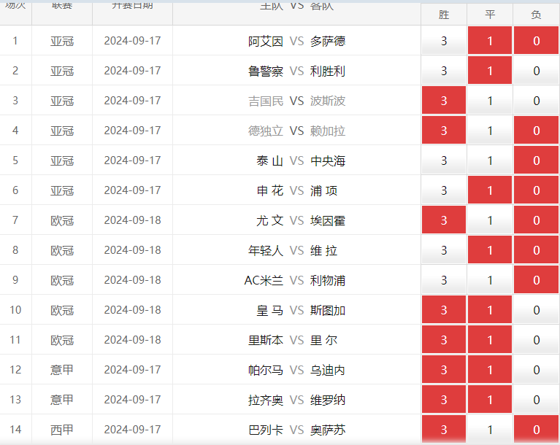Click home team name 拉齐奥
The image size is (560, 445).
(x=266, y=400)
